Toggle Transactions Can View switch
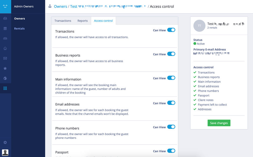This screenshot has width=253, height=157. point(171,30)
